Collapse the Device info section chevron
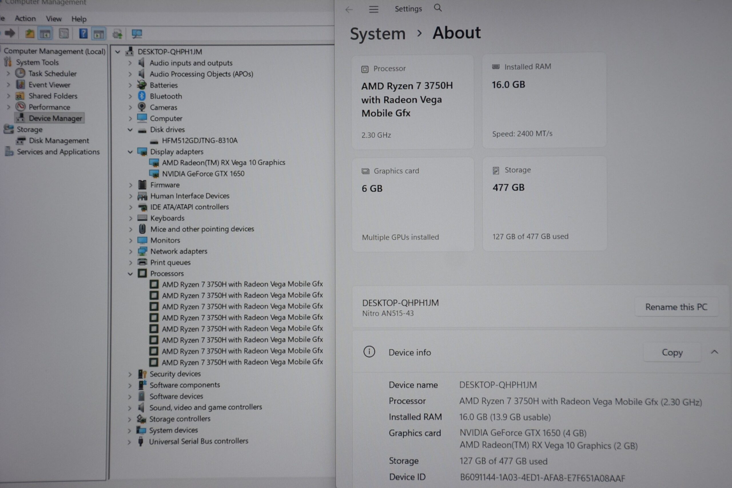This screenshot has width=732, height=488. (x=715, y=352)
